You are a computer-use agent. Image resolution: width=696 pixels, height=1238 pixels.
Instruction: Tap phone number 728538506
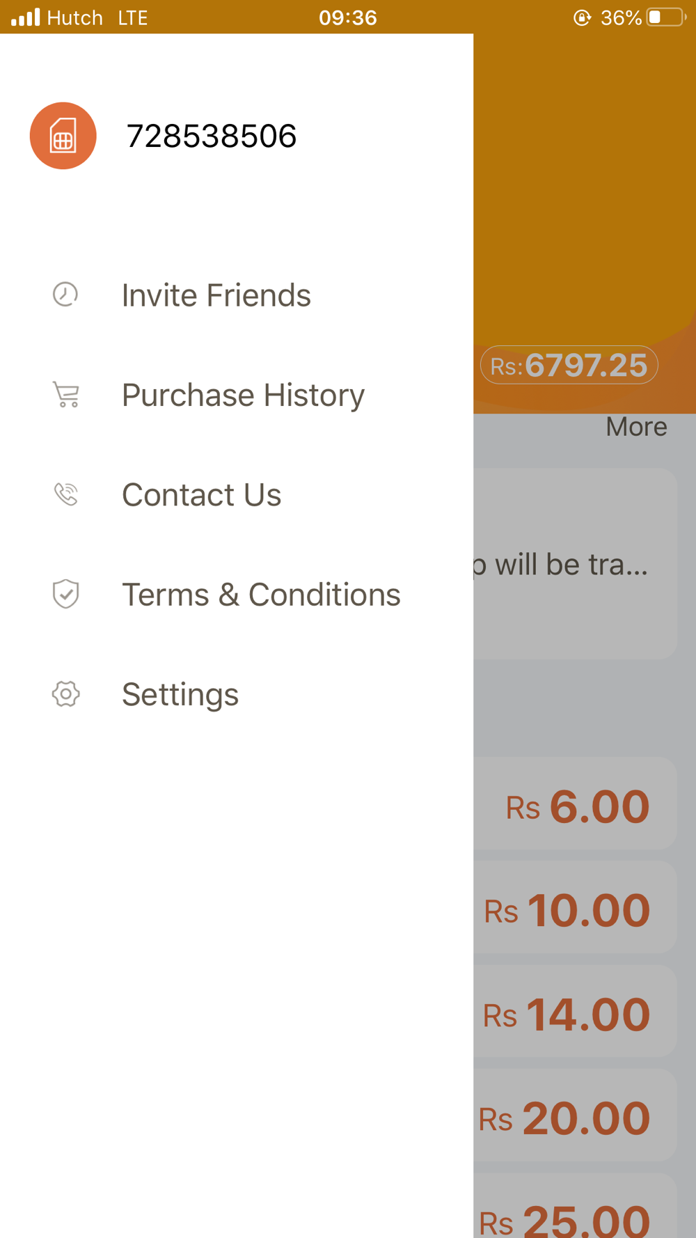pyautogui.click(x=211, y=136)
